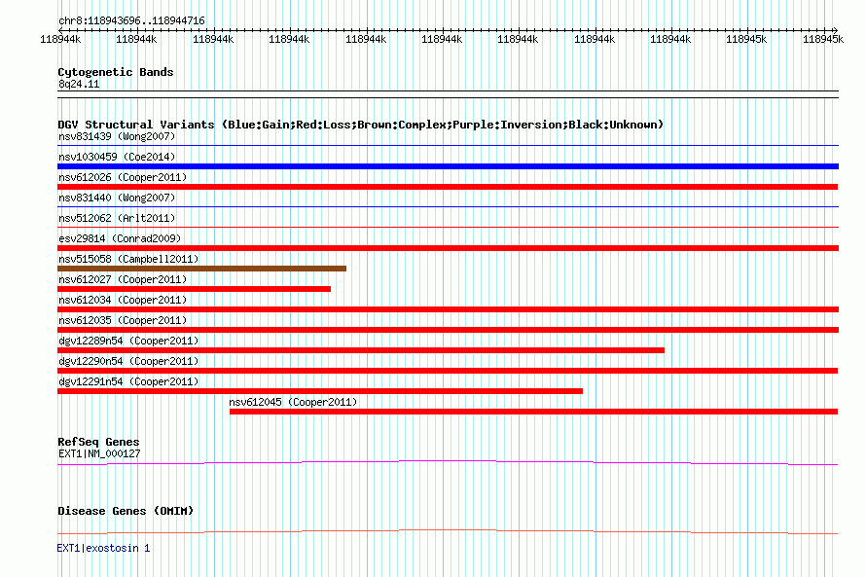Open the EXT1|exostosin 1 disease gene link

pos(103,548)
